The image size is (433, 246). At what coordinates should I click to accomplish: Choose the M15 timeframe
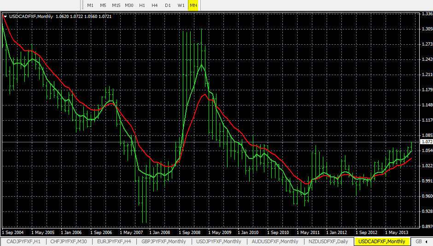116,5
